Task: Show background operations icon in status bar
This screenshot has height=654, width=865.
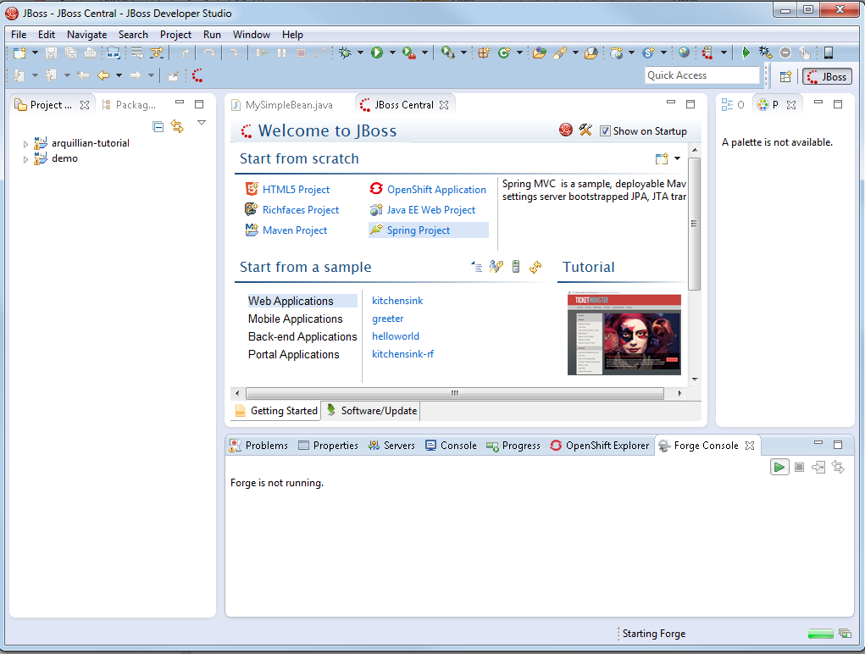Action: (x=845, y=634)
